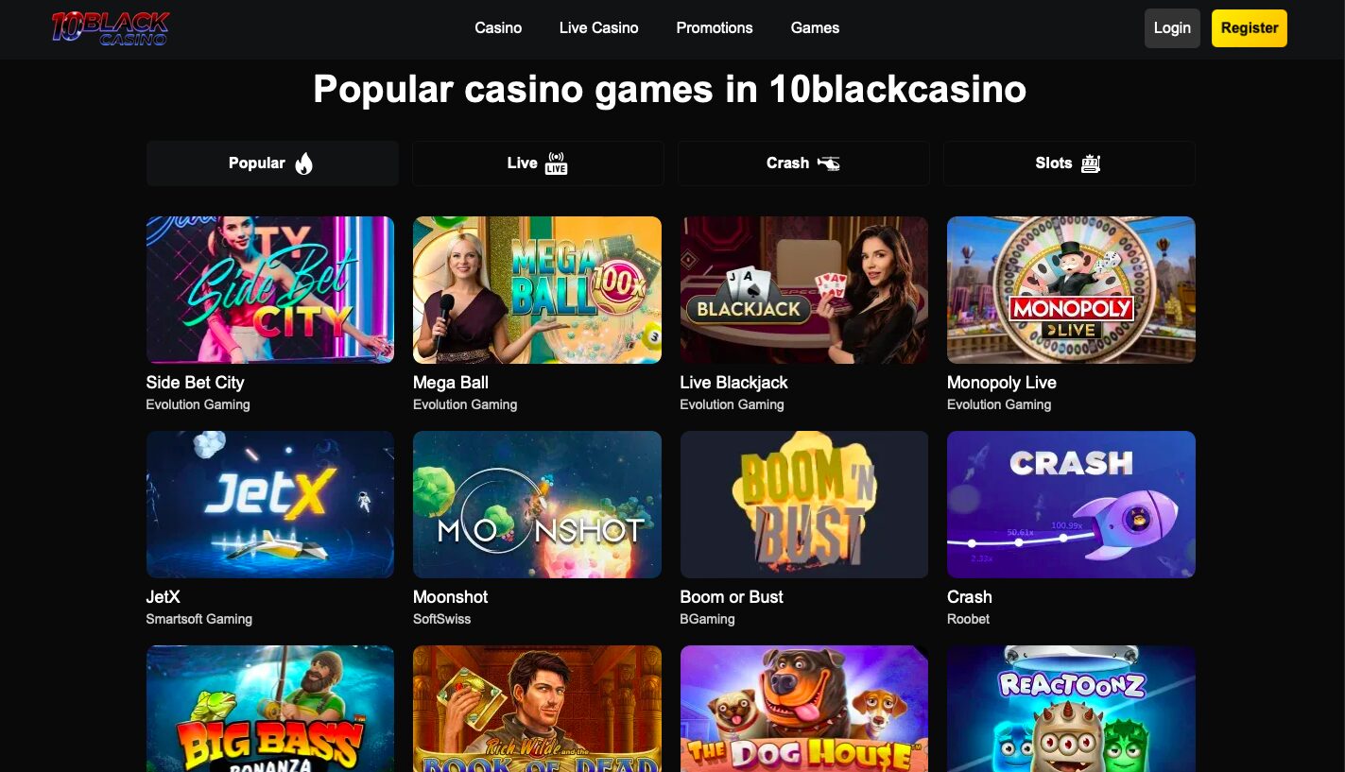Click the Mega Ball game tile

tap(537, 289)
